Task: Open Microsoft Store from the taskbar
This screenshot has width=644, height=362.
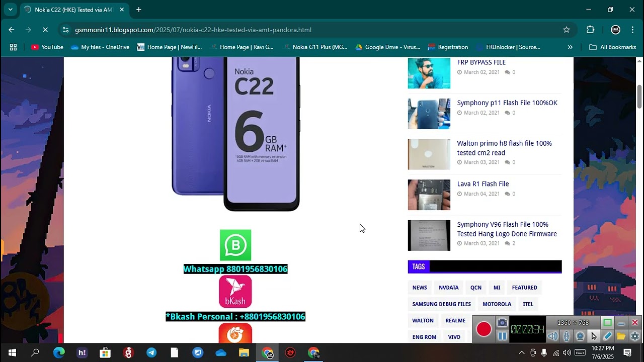Action: click(x=105, y=352)
